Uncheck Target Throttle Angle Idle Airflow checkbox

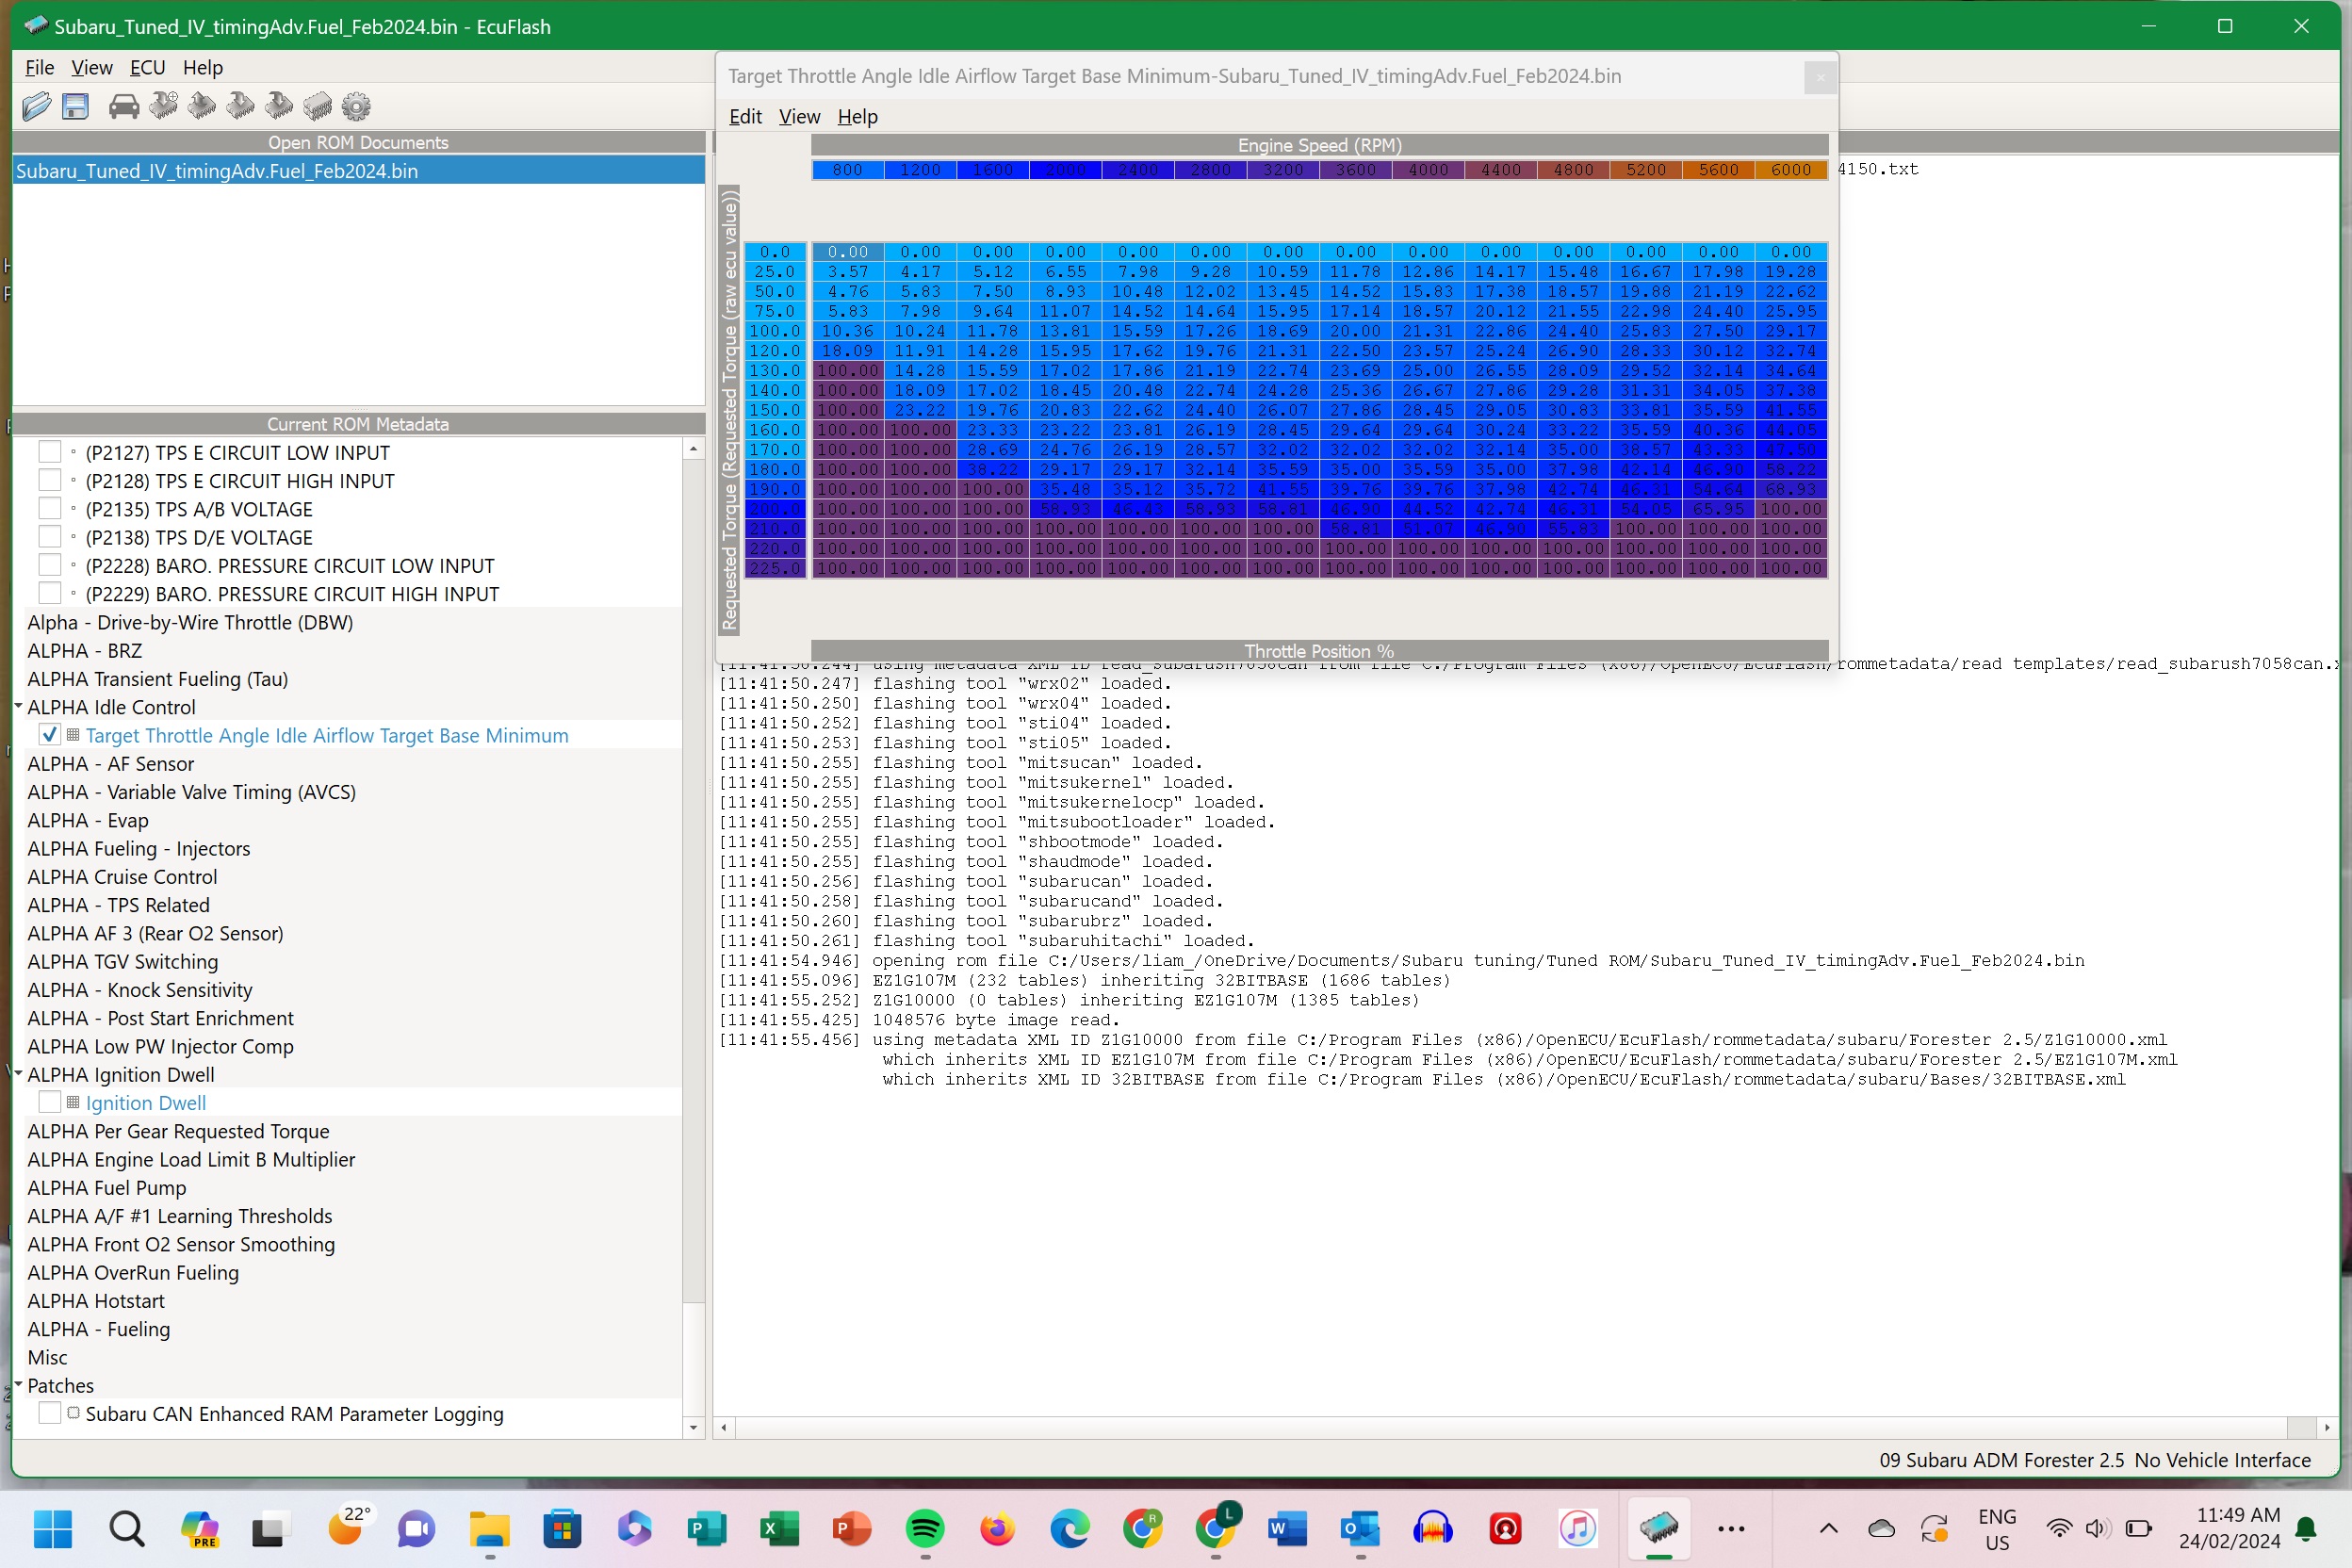tap(50, 735)
